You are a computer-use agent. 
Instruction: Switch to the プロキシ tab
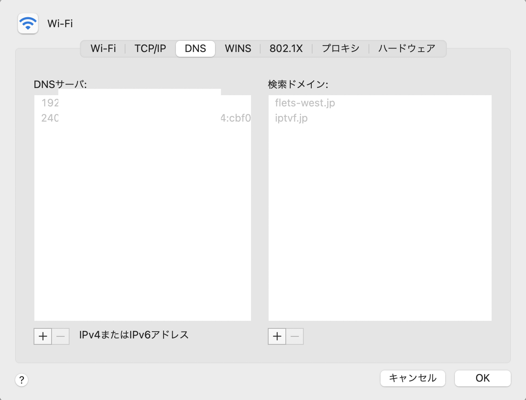point(341,49)
